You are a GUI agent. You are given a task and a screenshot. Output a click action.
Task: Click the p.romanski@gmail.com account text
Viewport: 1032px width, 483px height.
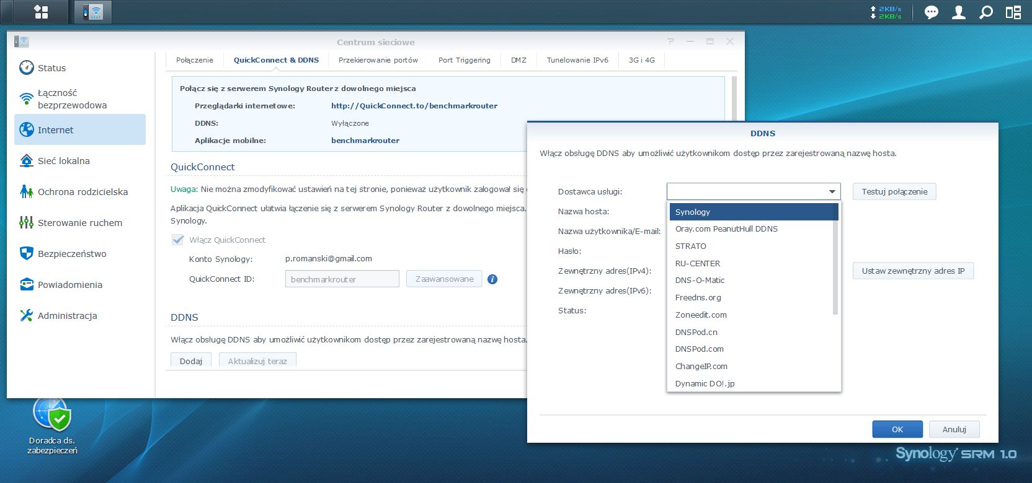[x=329, y=259]
